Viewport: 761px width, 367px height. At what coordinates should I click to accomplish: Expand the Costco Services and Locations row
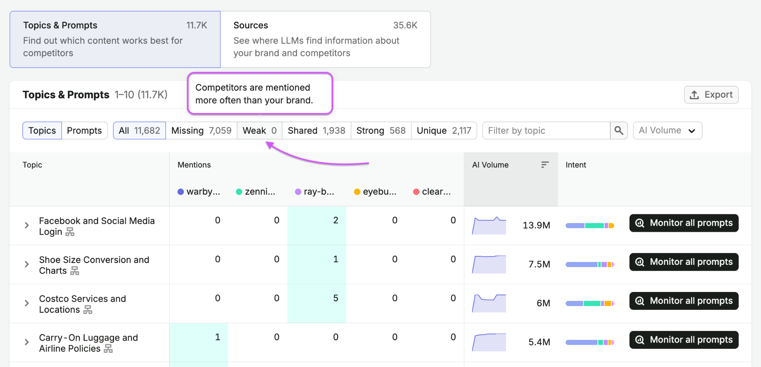[x=27, y=303]
